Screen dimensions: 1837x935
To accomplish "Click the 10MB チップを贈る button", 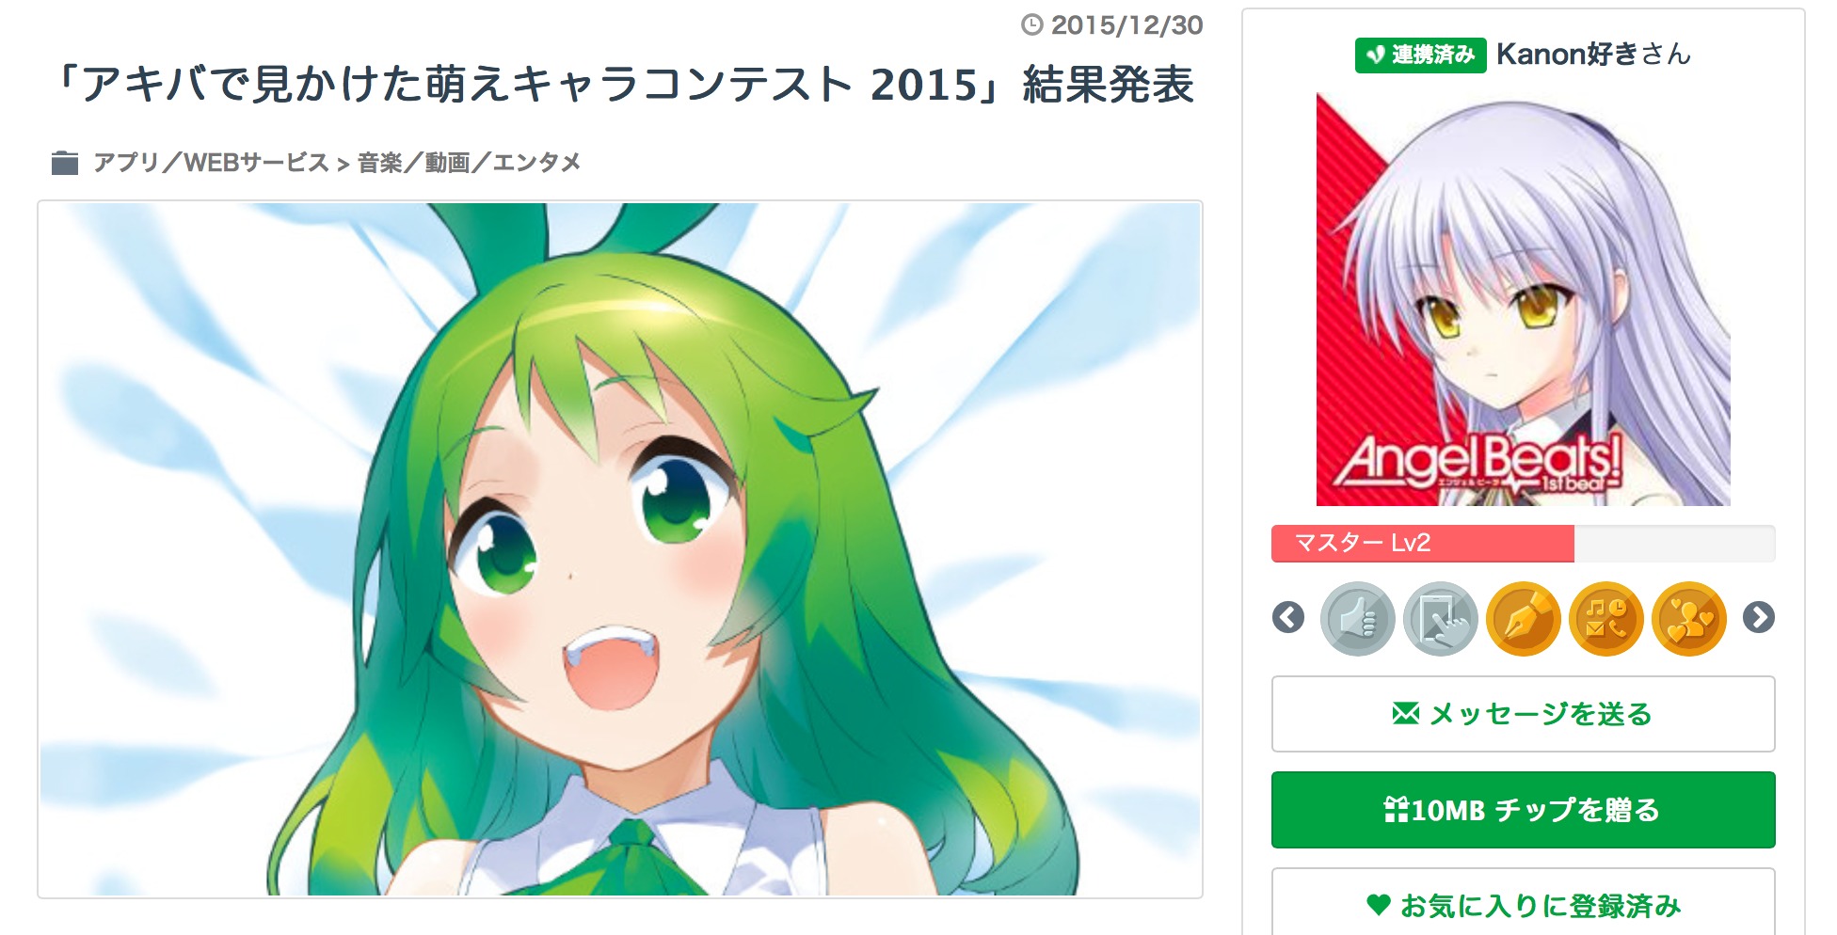I will (1523, 810).
